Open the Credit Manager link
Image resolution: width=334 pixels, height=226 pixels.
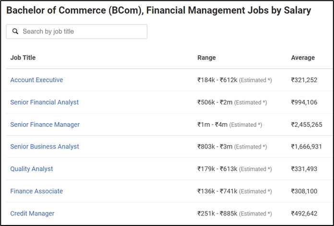(x=32, y=213)
